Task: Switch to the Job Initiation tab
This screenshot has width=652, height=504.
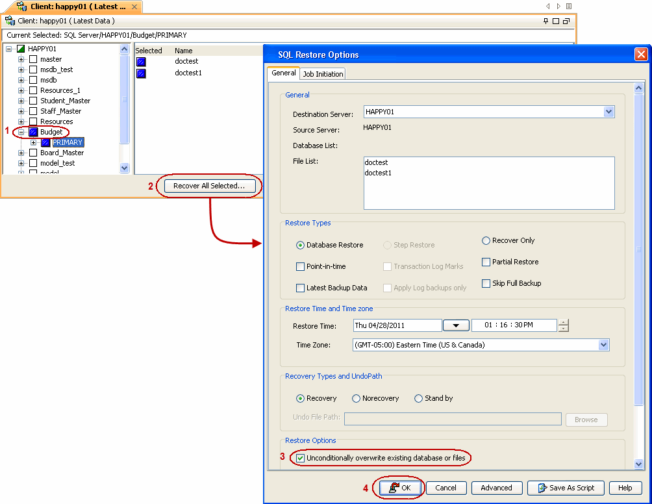Action: pyautogui.click(x=323, y=74)
